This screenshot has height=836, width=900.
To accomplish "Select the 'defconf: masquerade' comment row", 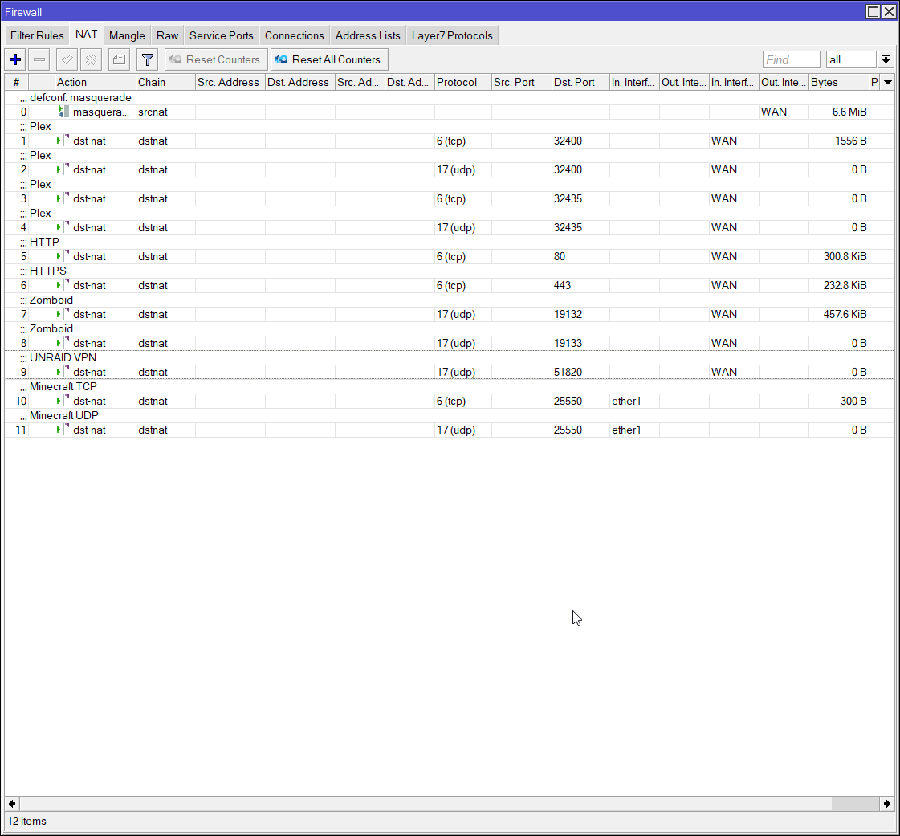I will (x=450, y=98).
